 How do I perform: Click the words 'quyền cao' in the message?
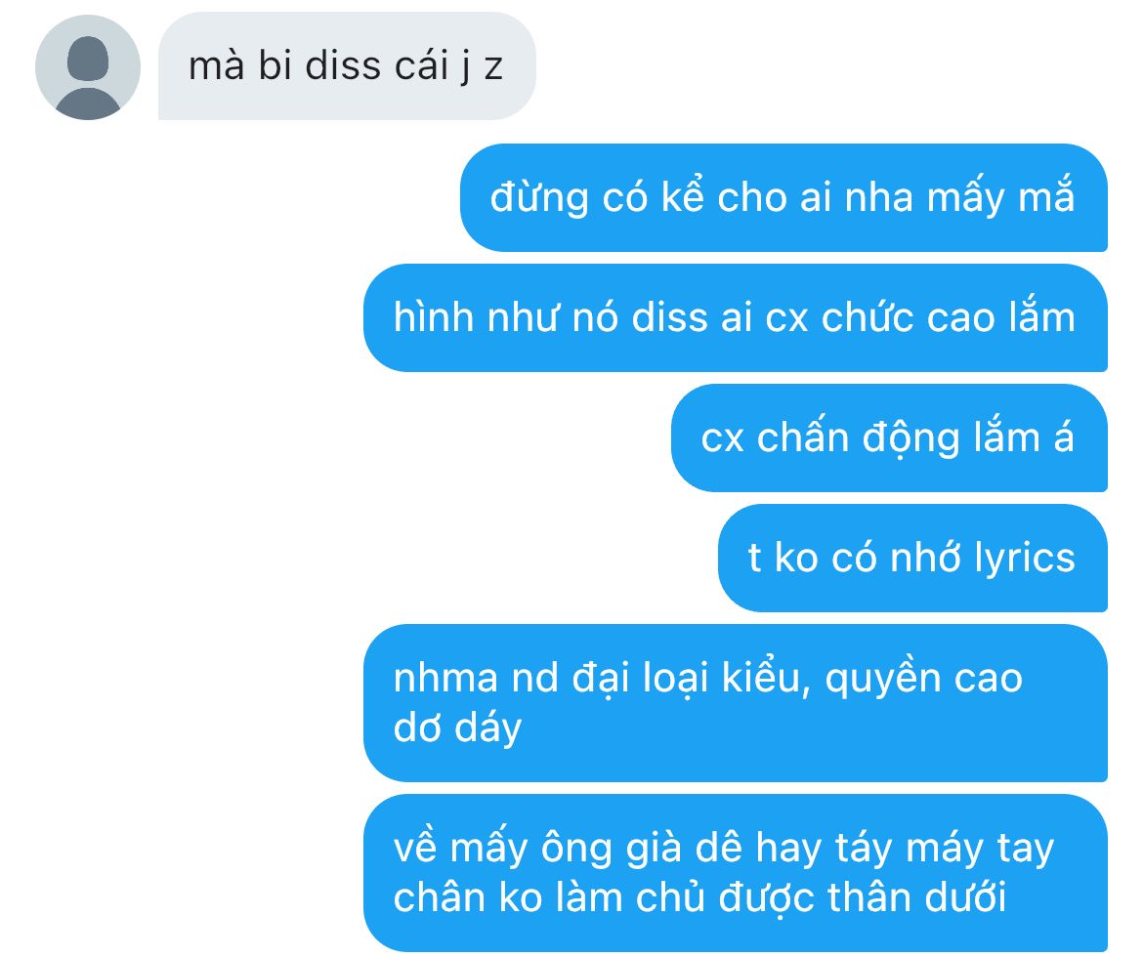[x=923, y=680]
